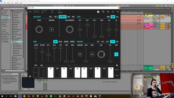This screenshot has height=98, width=174.
Task: Open User Library in Places
Action: pos(6,33)
